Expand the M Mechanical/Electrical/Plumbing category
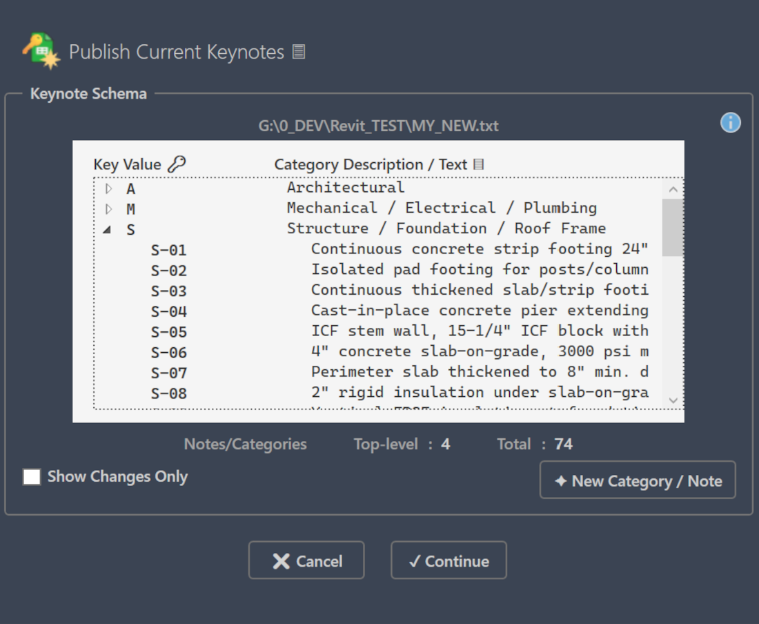759x624 pixels. click(x=108, y=208)
